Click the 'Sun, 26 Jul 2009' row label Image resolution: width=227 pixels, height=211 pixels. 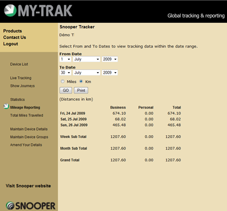coord(74,125)
